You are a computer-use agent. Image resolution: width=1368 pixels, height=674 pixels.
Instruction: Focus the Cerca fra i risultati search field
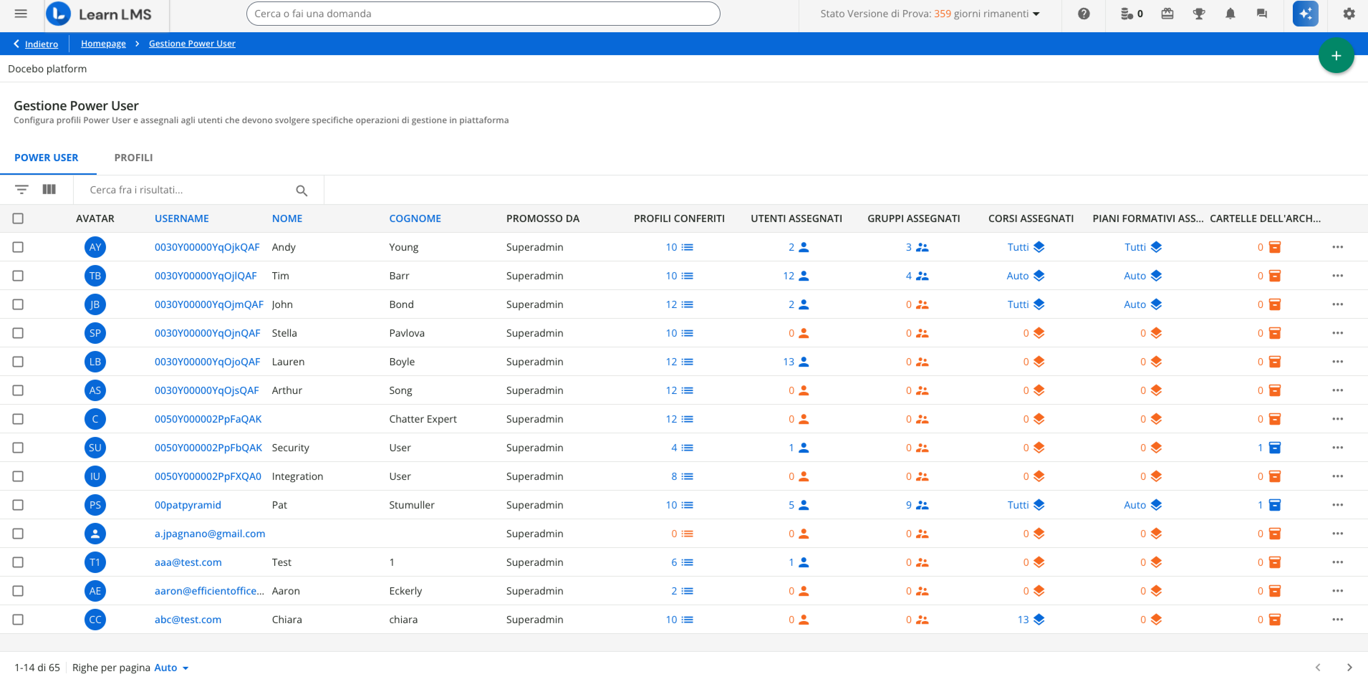tap(188, 189)
